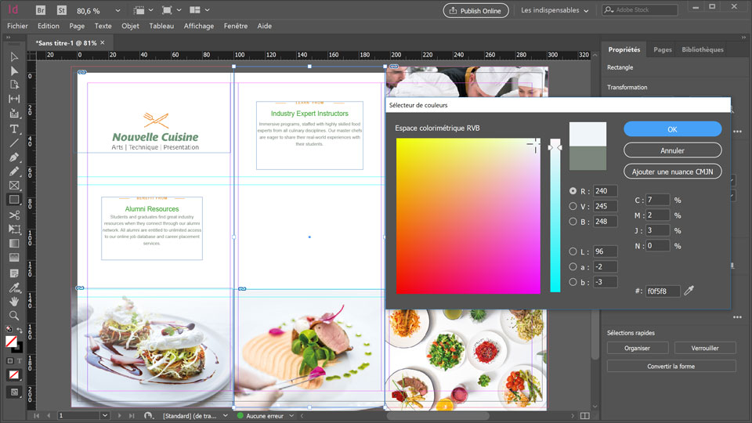Click Ajouter une nuance CMJN button
The height and width of the screenshot is (423, 752).
point(672,171)
